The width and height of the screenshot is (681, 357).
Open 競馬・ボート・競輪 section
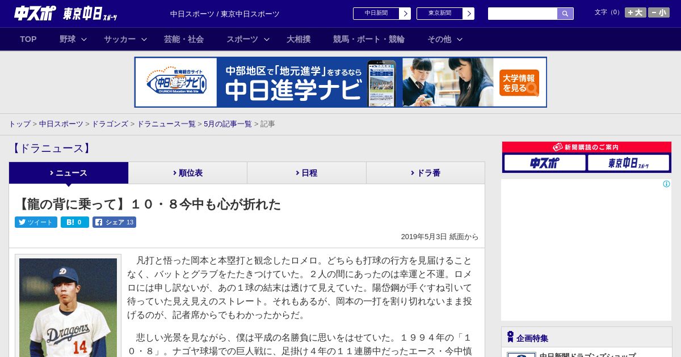point(369,39)
